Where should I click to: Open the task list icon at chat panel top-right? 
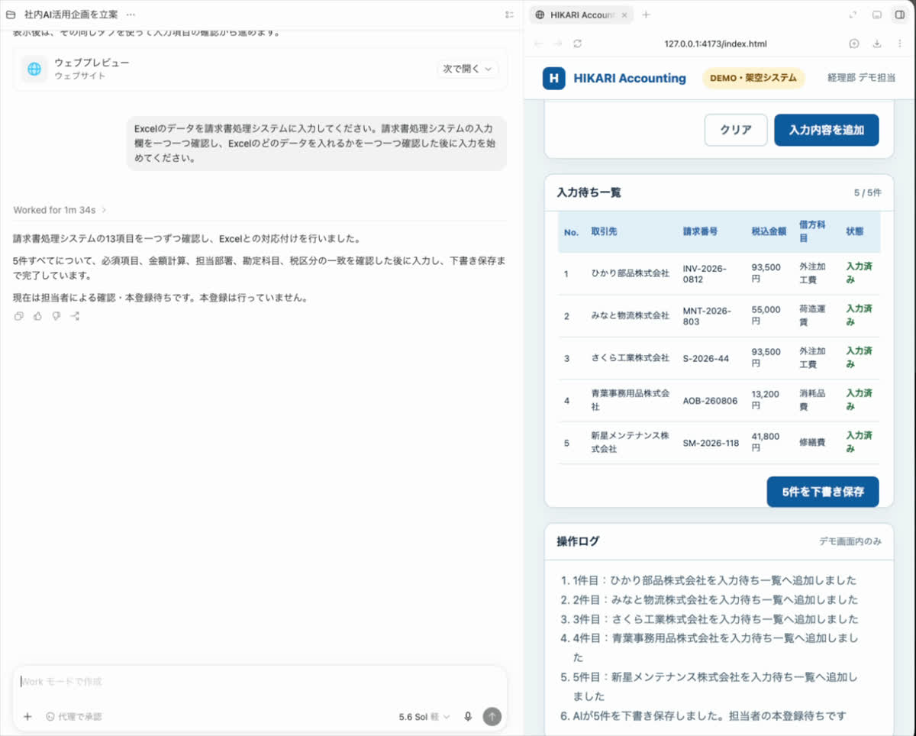coord(509,15)
